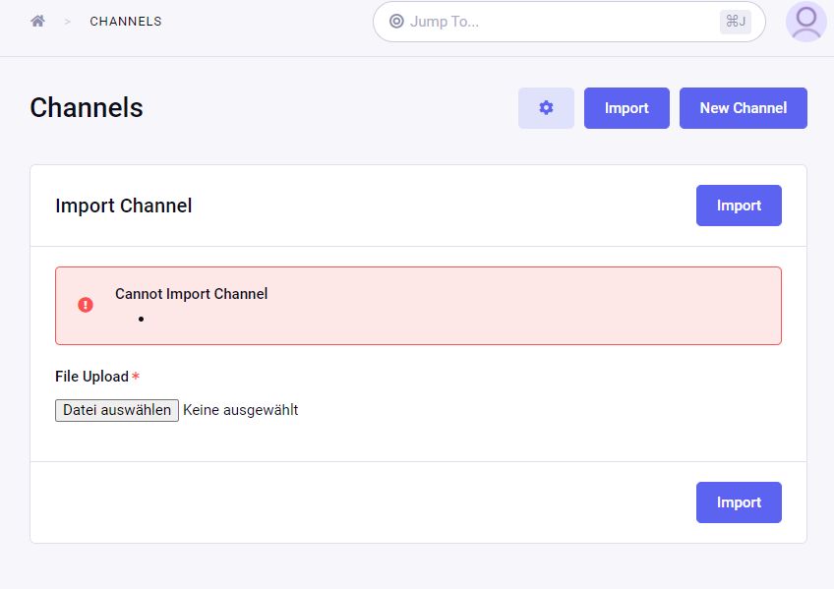Click the ⌘J shortcut badge

(735, 22)
